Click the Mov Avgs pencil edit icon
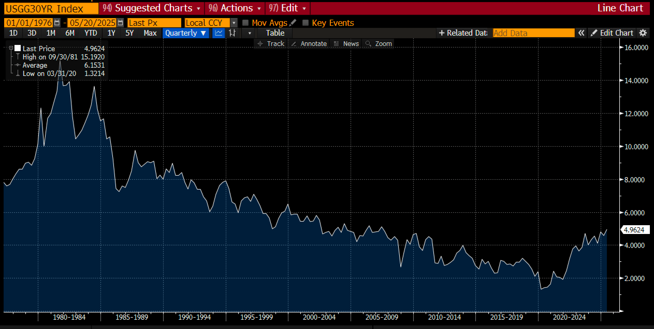Image resolution: width=654 pixels, height=329 pixels. click(293, 23)
